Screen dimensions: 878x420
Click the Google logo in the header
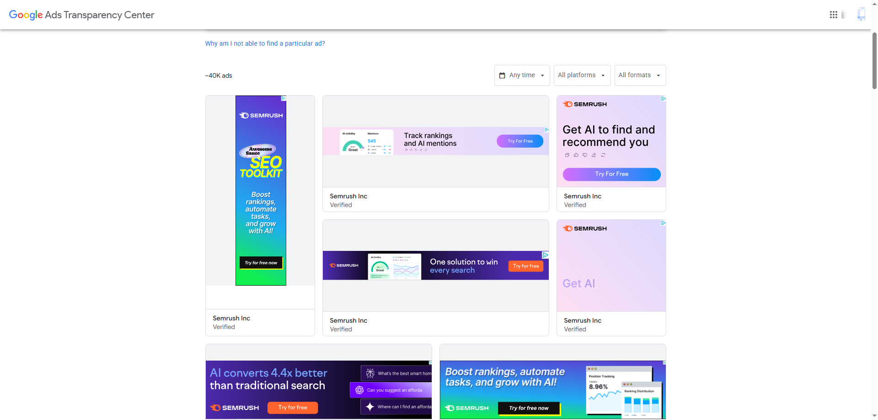coord(26,15)
